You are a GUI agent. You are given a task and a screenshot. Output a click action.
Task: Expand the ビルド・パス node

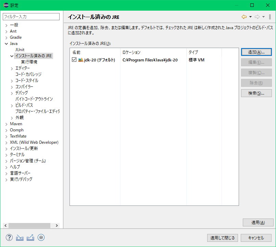point(12,106)
